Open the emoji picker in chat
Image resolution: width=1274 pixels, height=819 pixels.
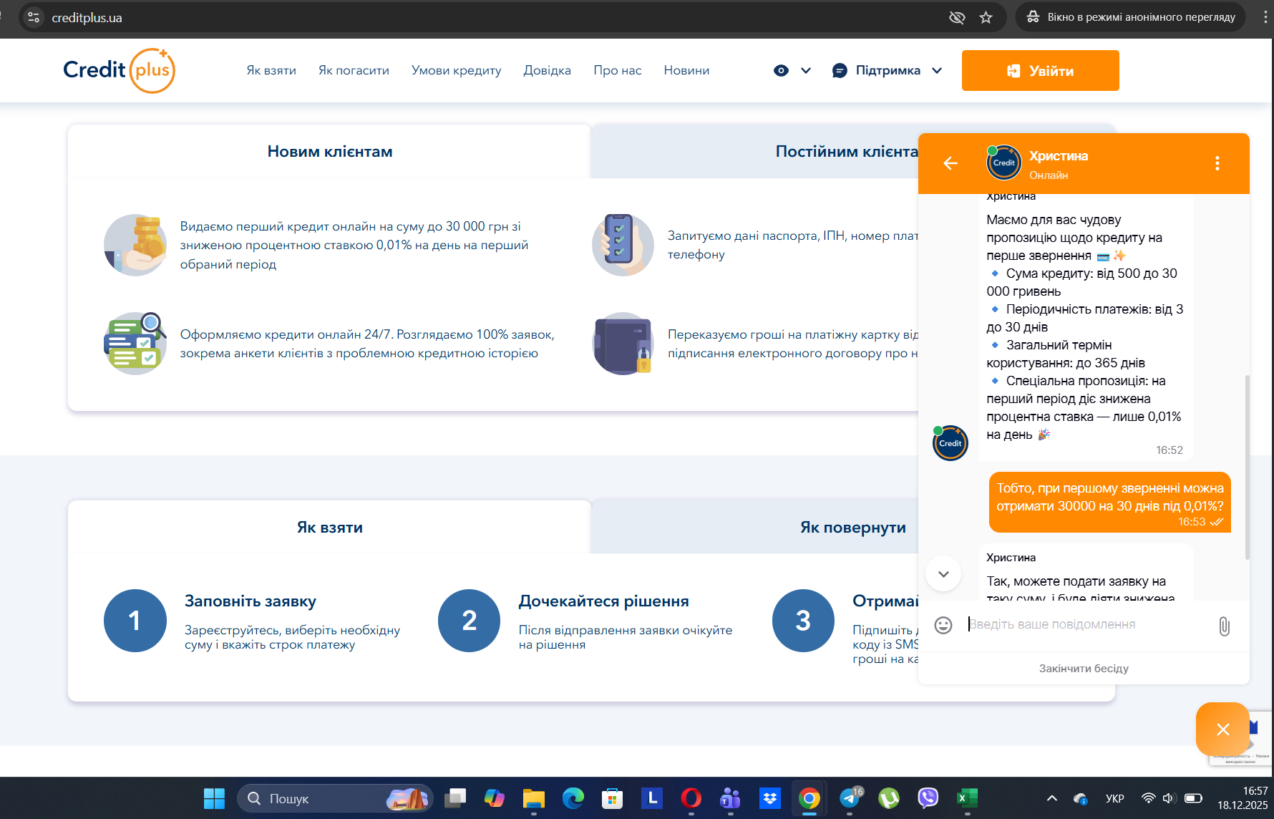pos(943,625)
